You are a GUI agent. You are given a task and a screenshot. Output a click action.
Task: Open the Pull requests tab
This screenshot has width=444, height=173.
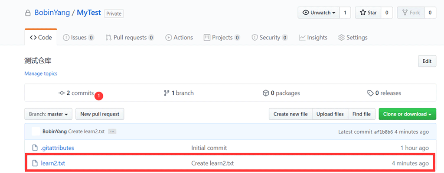[130, 37]
